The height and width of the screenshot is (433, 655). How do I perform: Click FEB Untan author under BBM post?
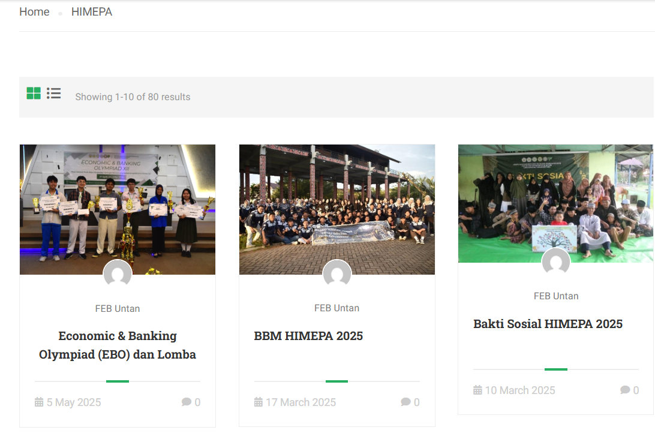coord(337,308)
